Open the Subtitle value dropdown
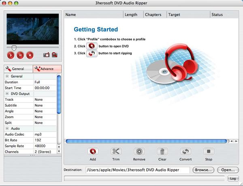The width and height of the screenshot is (243, 186). [x=45, y=105]
